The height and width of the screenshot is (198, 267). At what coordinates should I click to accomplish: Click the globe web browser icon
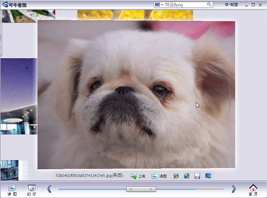[186, 176]
